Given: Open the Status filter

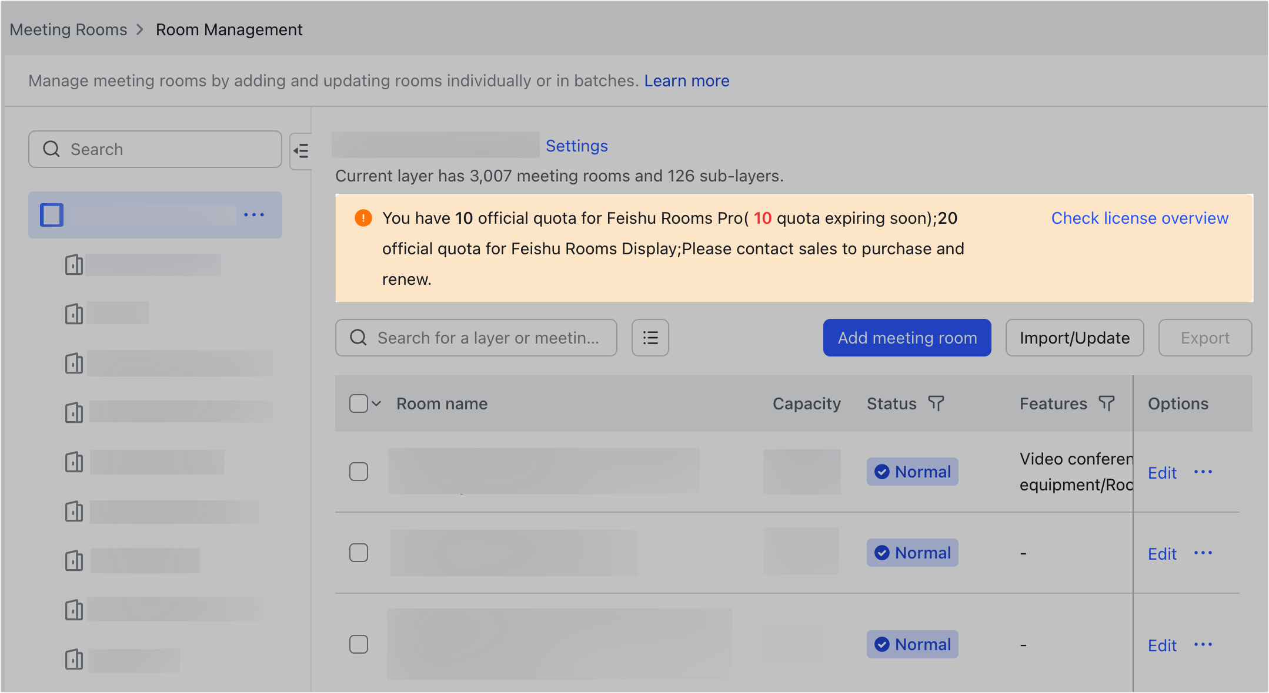Looking at the screenshot, I should pyautogui.click(x=937, y=403).
